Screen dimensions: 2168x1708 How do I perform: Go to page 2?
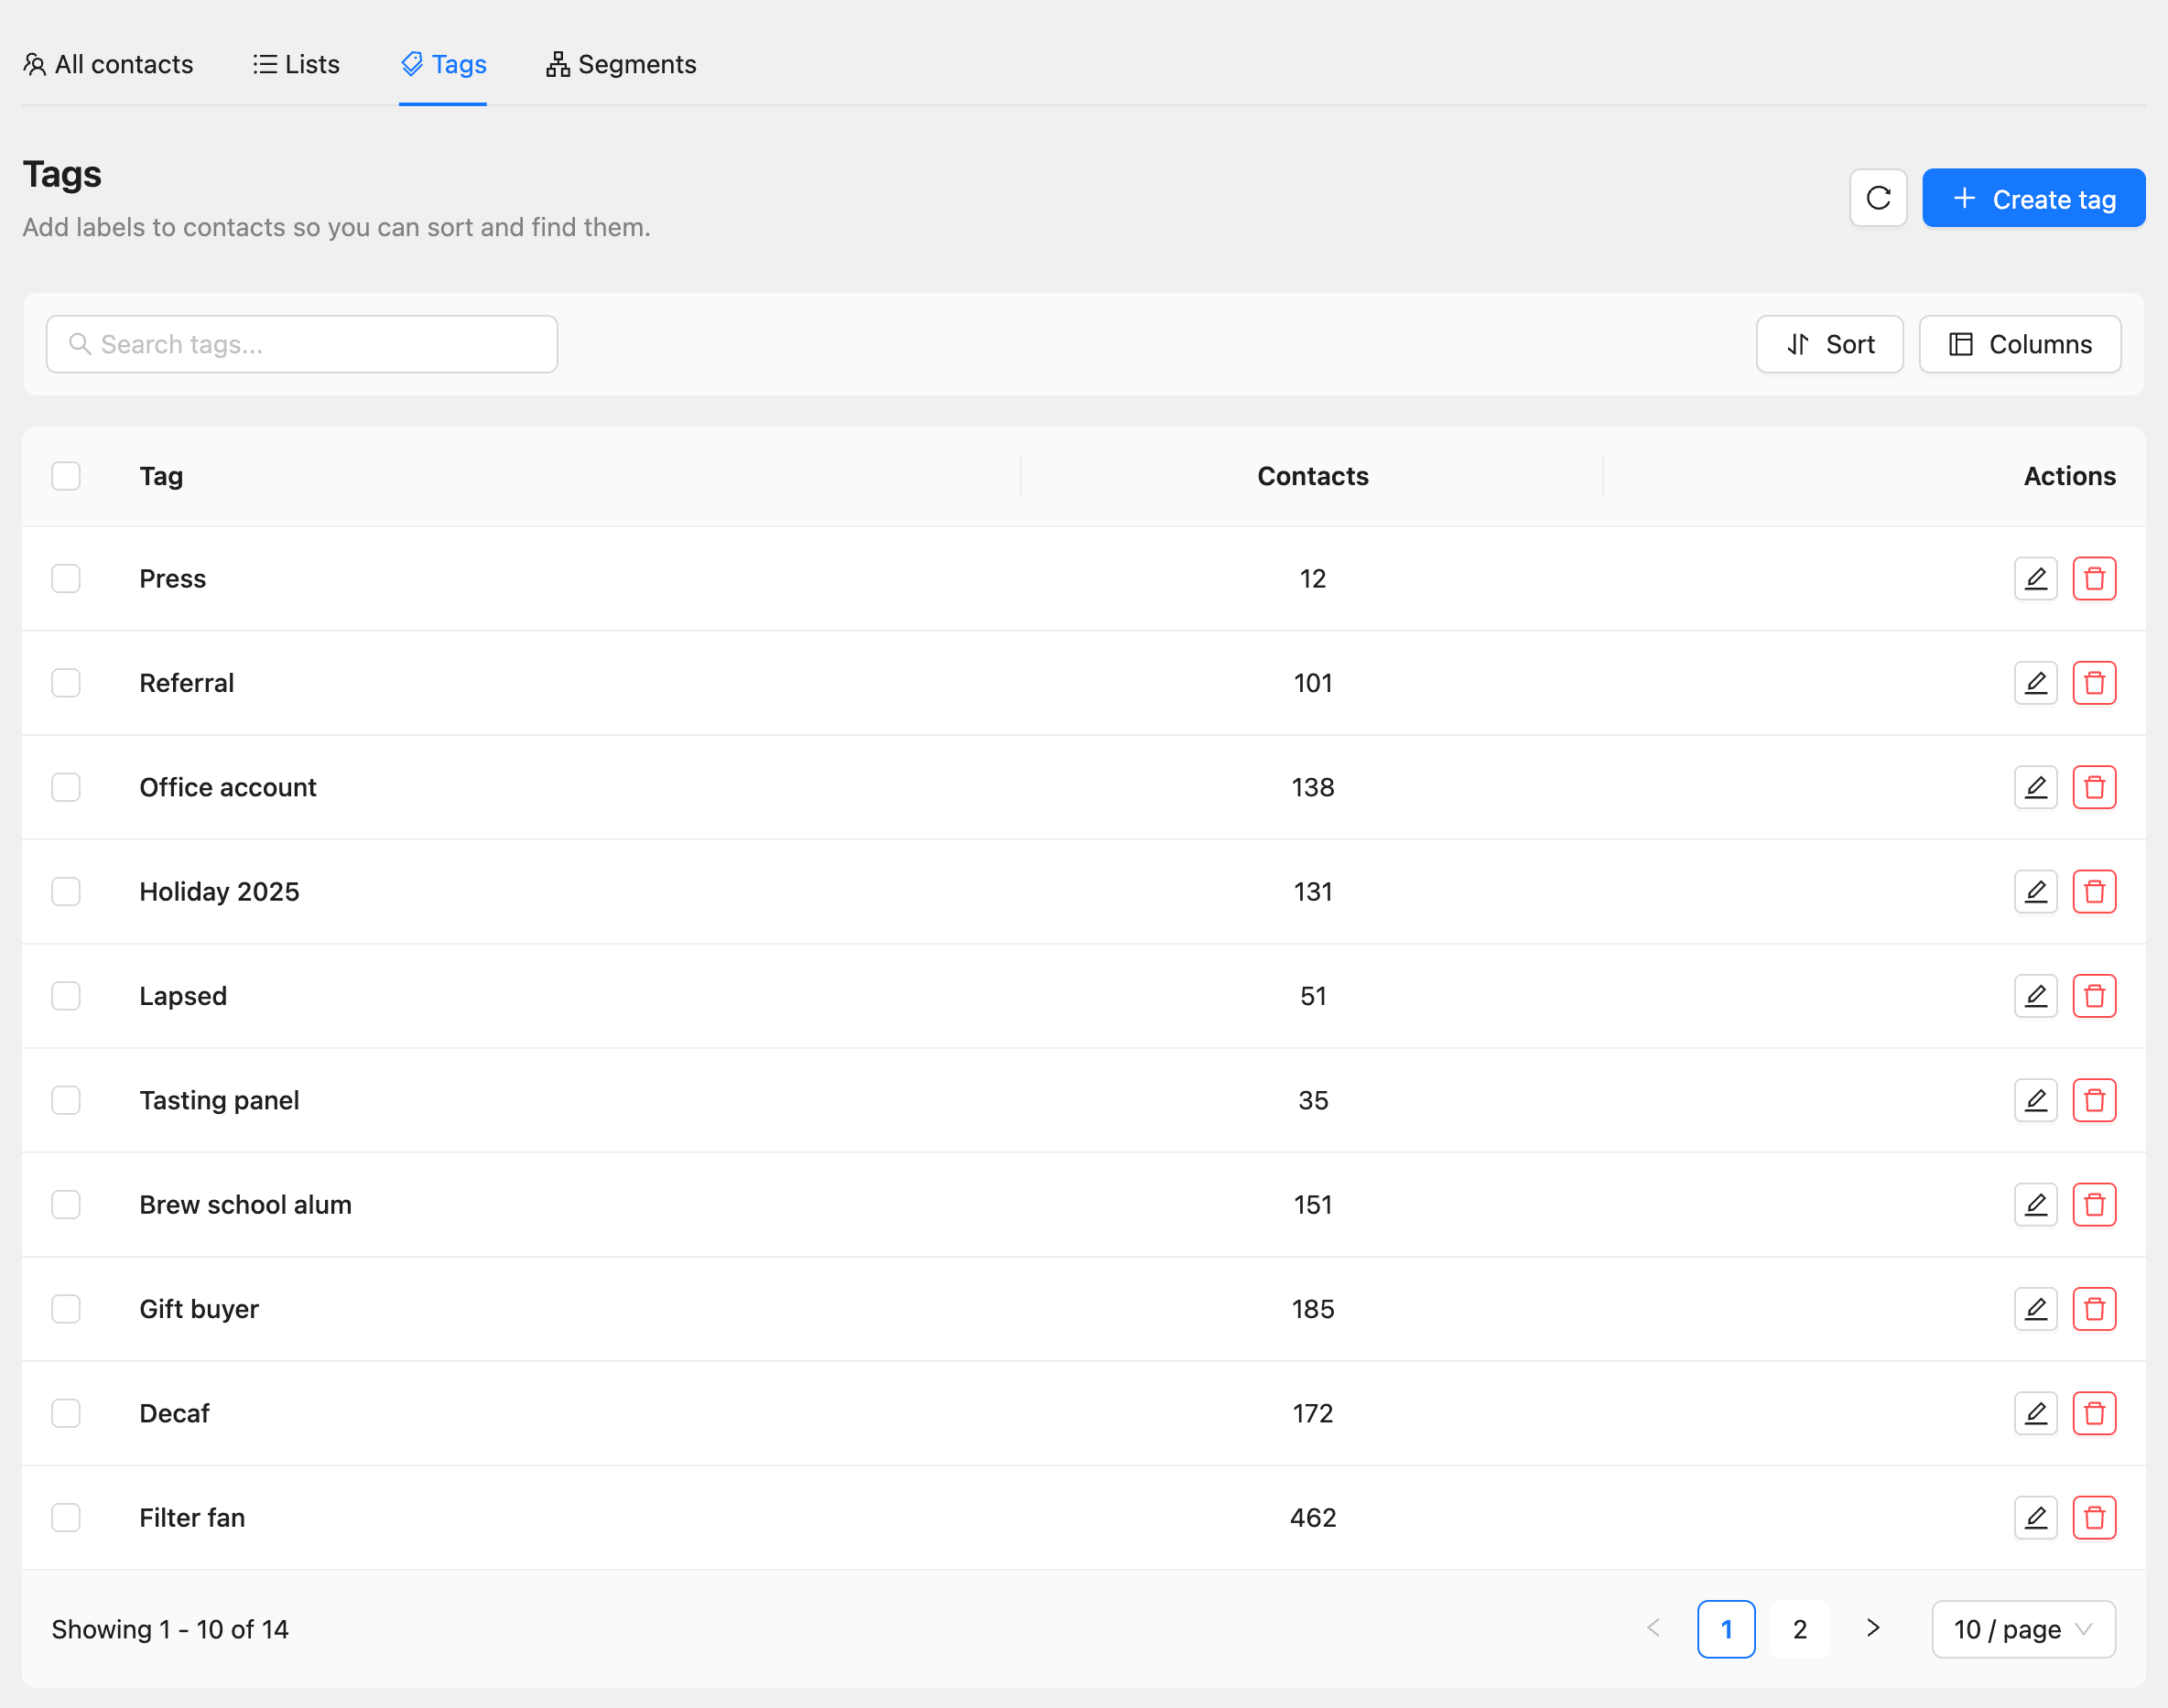tap(1799, 1629)
